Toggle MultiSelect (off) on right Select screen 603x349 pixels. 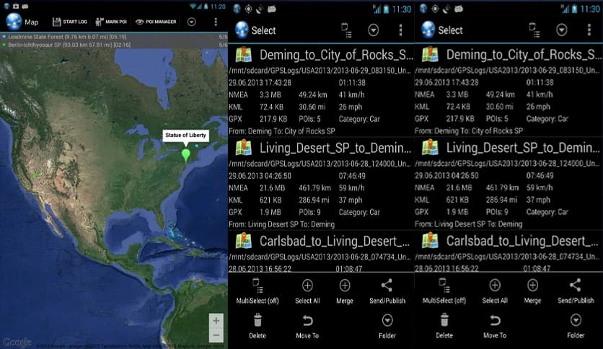[x=444, y=291]
